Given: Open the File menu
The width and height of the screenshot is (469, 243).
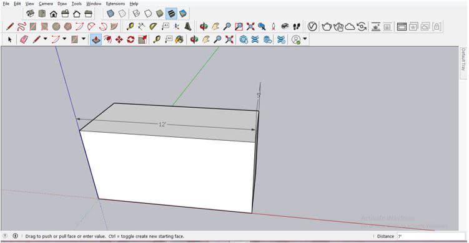Looking at the screenshot, I should click(x=6, y=4).
